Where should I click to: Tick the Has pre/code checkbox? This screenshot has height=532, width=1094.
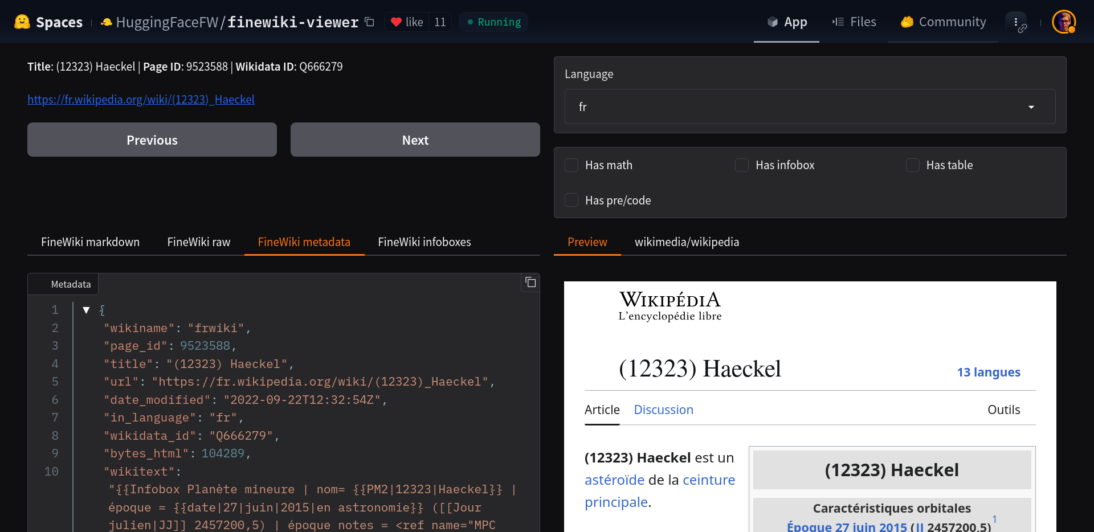(x=572, y=200)
